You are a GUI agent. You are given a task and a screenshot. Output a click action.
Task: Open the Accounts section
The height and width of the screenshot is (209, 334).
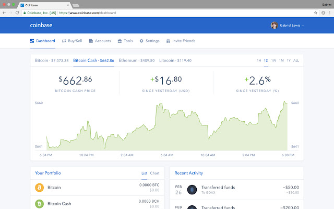100,41
